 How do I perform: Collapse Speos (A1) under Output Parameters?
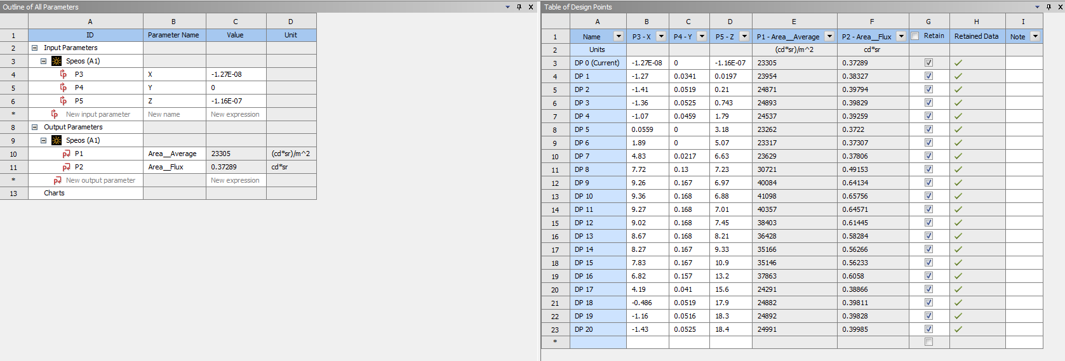pyautogui.click(x=44, y=140)
